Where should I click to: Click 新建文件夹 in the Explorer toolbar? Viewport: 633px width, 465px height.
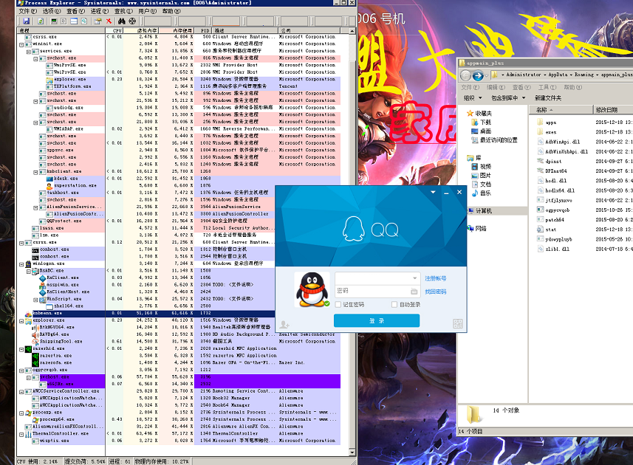[x=548, y=98]
